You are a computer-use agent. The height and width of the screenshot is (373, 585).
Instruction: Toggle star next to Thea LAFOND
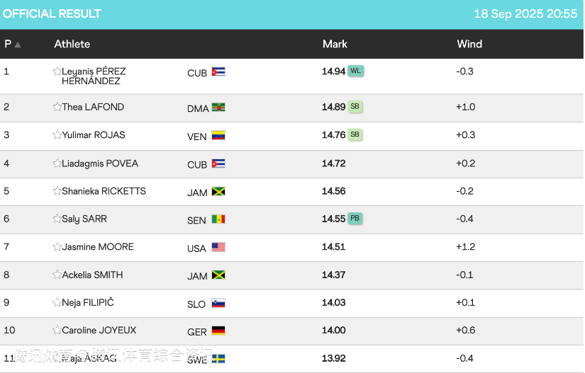point(57,107)
